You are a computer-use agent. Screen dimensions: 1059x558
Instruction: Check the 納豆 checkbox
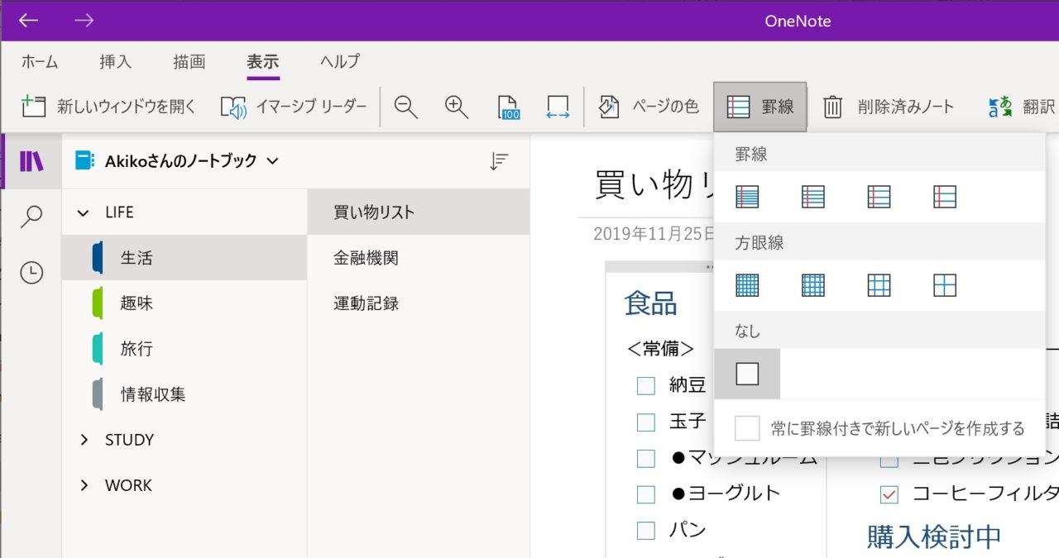coord(646,386)
